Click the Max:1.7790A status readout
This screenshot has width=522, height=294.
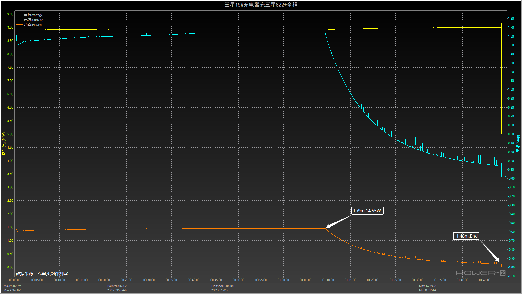428,286
